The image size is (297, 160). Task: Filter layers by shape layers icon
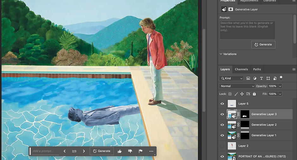268,78
